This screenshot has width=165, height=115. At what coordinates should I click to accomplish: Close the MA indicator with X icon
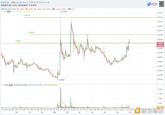point(9,11)
